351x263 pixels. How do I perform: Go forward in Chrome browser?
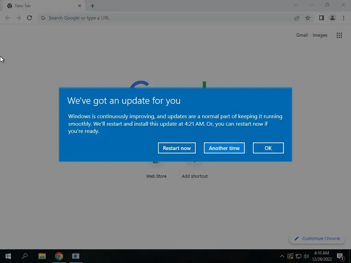pos(19,18)
